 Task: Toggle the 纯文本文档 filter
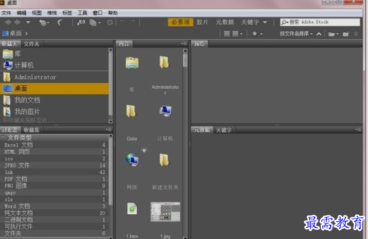[x=55, y=213]
